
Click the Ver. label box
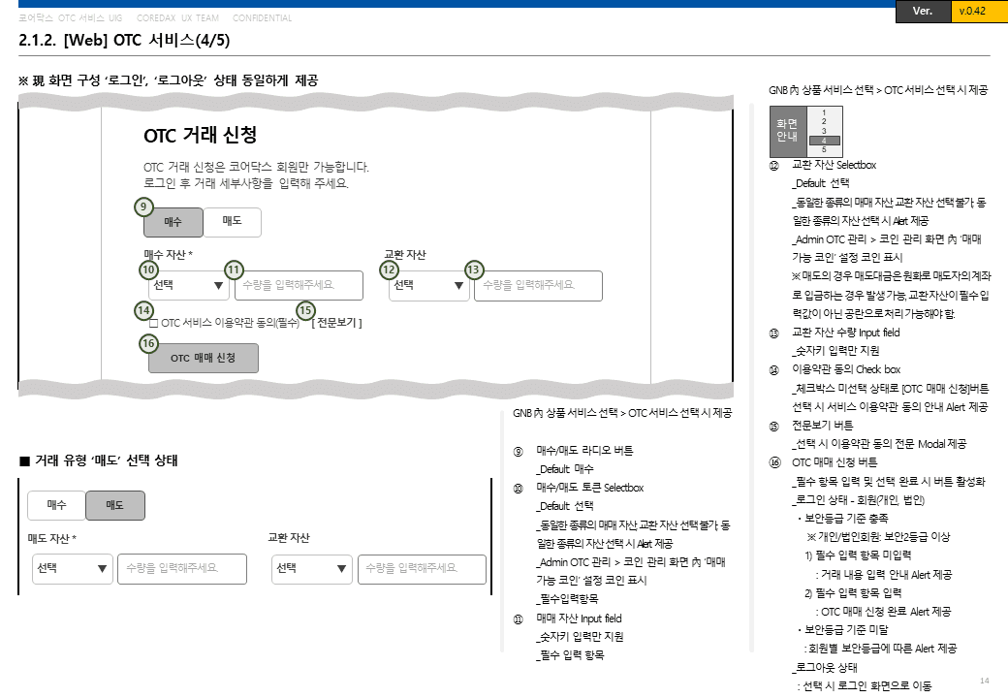tap(923, 11)
